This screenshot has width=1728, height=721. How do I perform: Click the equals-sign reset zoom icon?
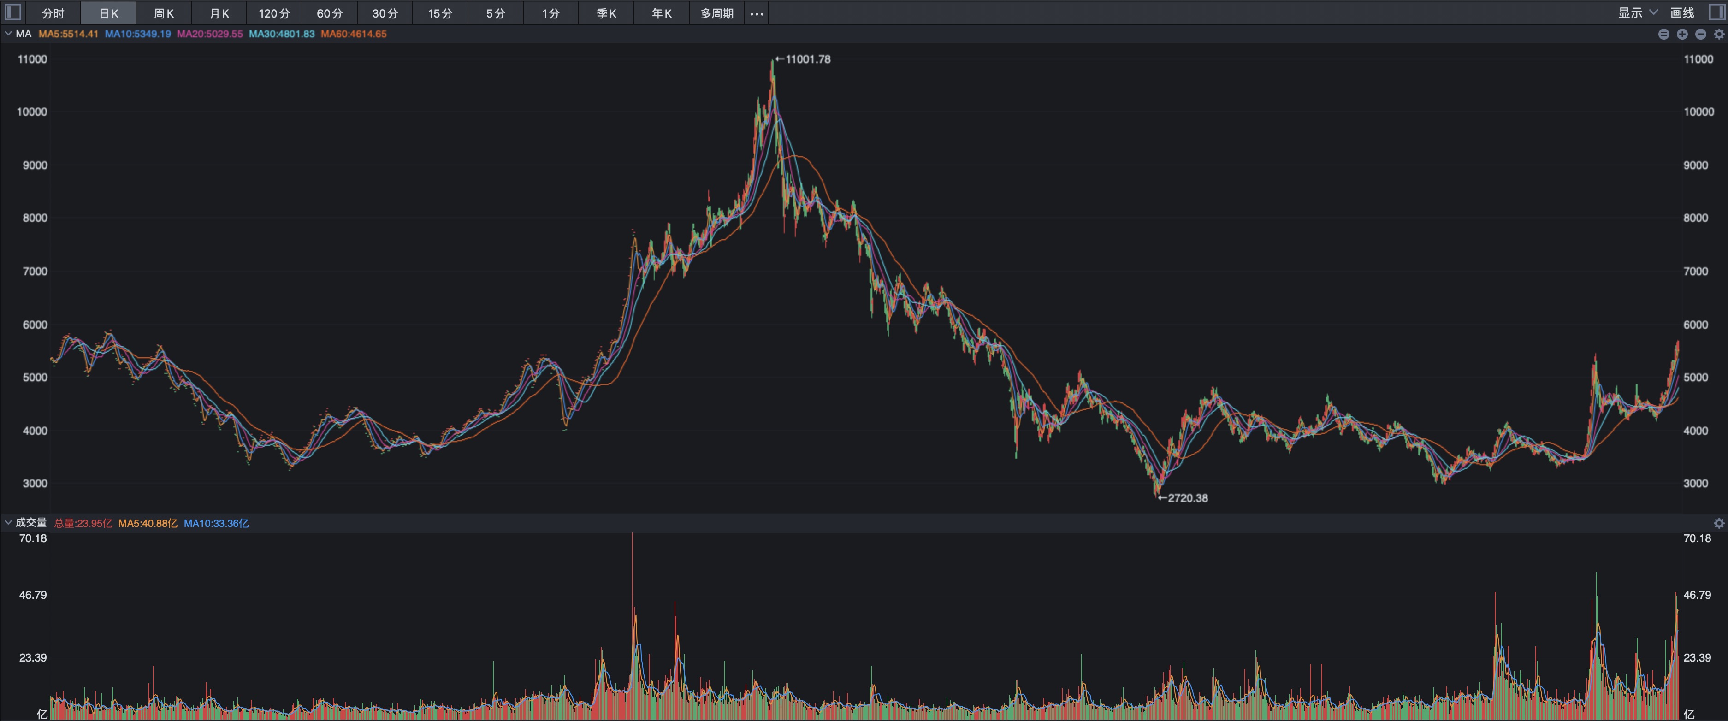pos(1664,34)
